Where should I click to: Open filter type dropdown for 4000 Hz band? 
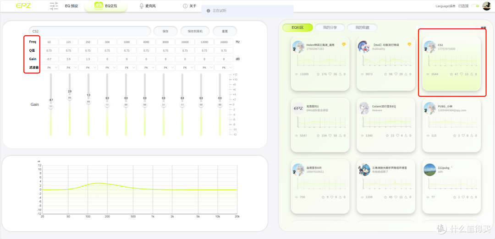(146, 67)
